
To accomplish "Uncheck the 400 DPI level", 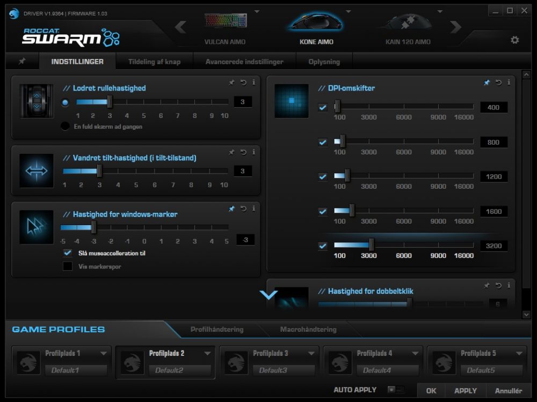I will 323,107.
